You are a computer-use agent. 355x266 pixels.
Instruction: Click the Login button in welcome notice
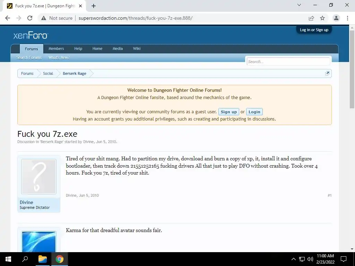tap(254, 112)
